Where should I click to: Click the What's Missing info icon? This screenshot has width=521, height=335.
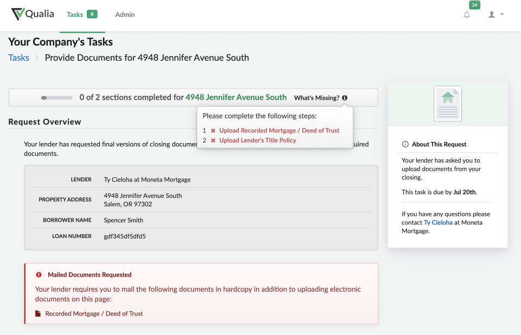[x=345, y=98]
